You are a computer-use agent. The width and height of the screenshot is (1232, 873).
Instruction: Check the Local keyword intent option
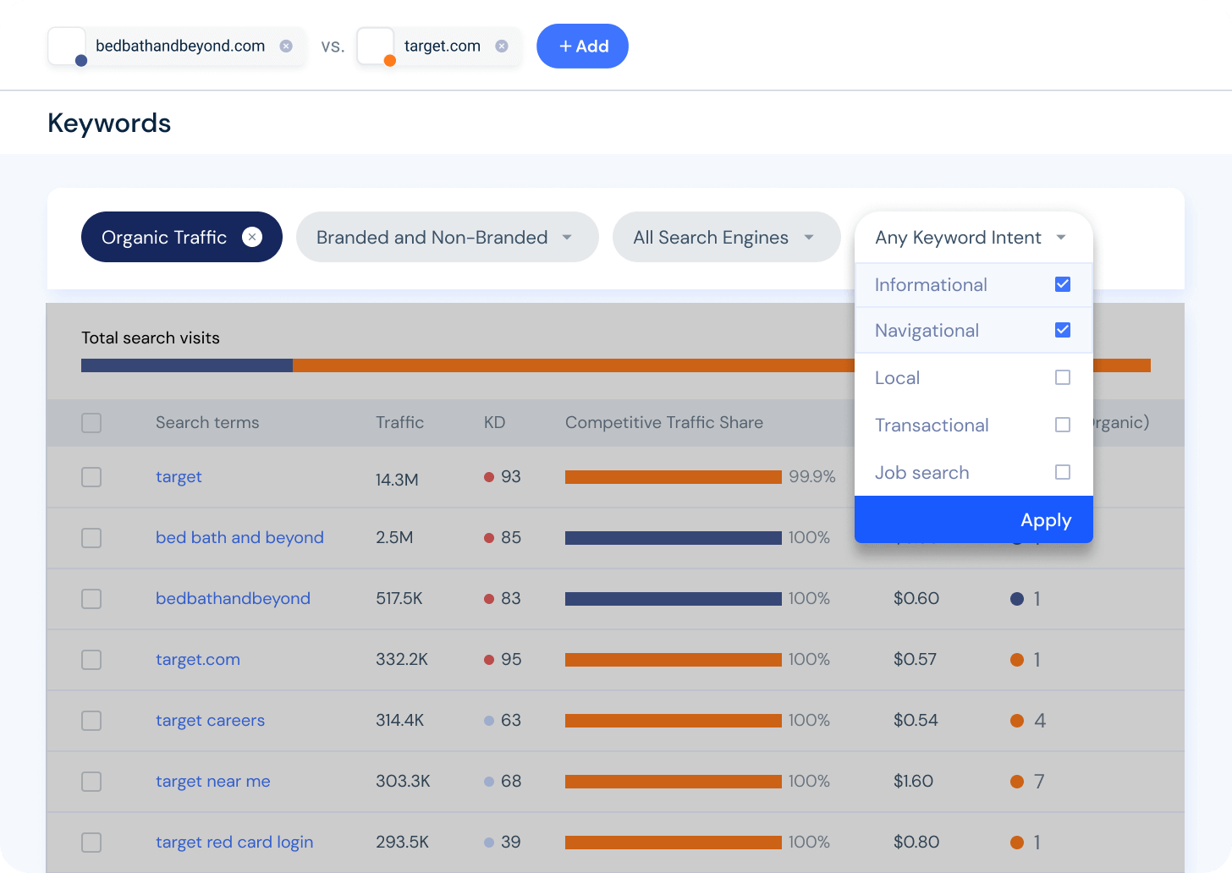point(1063,377)
